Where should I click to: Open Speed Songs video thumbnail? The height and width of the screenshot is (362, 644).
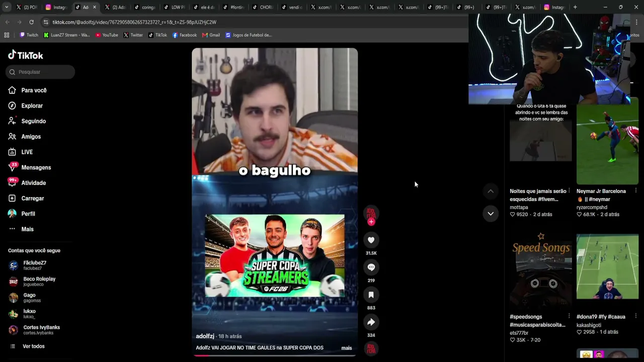click(541, 269)
